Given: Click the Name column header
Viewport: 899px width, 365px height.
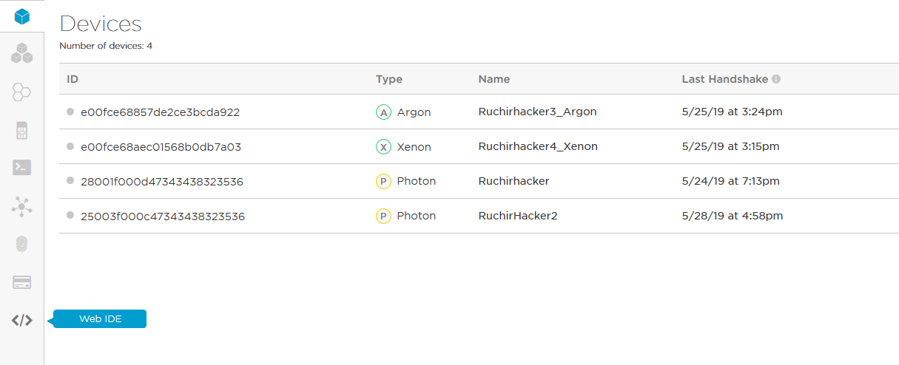Looking at the screenshot, I should pos(494,79).
